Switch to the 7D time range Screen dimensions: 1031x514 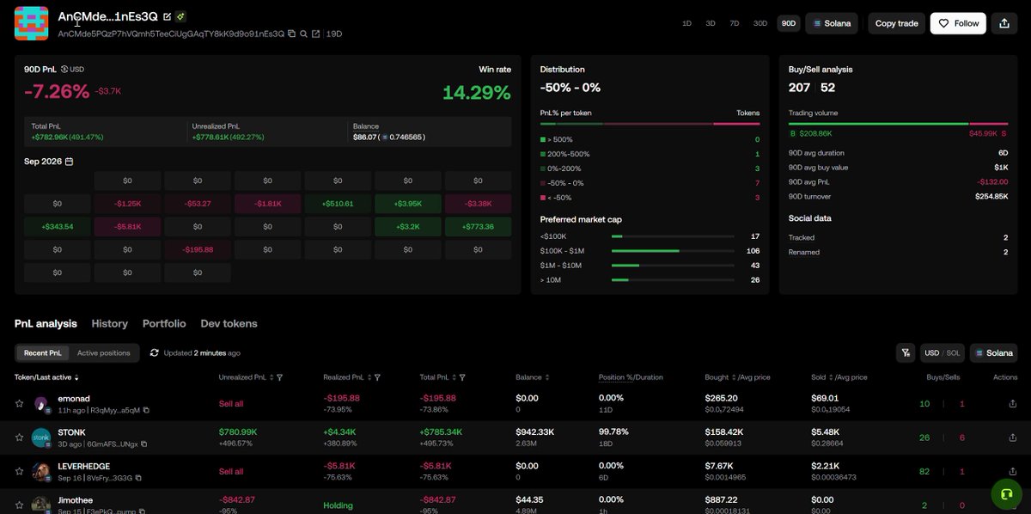coord(735,23)
